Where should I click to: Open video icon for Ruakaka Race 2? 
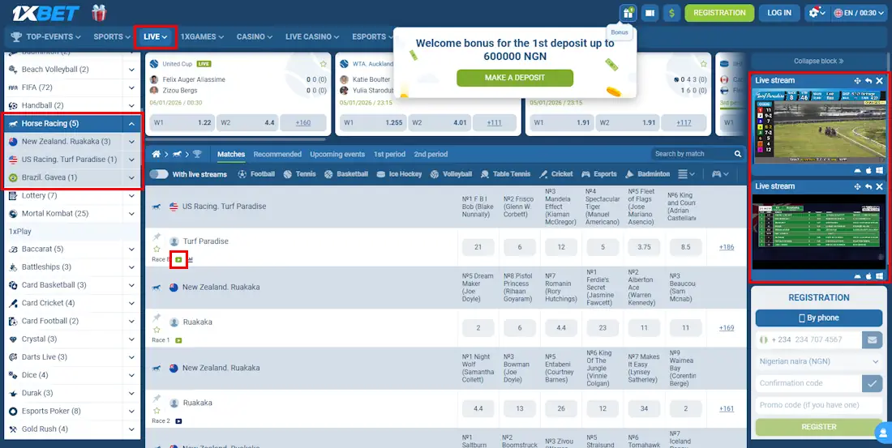(x=178, y=421)
